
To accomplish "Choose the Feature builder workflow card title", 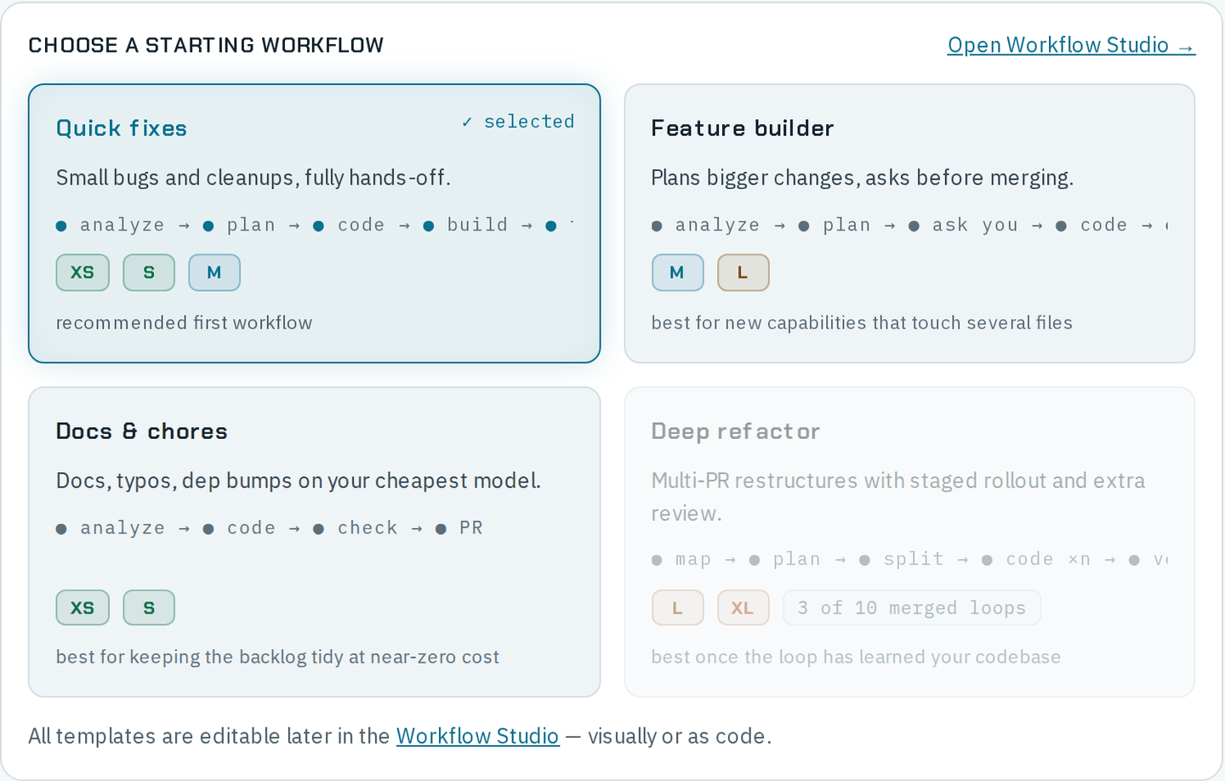I will 742,128.
